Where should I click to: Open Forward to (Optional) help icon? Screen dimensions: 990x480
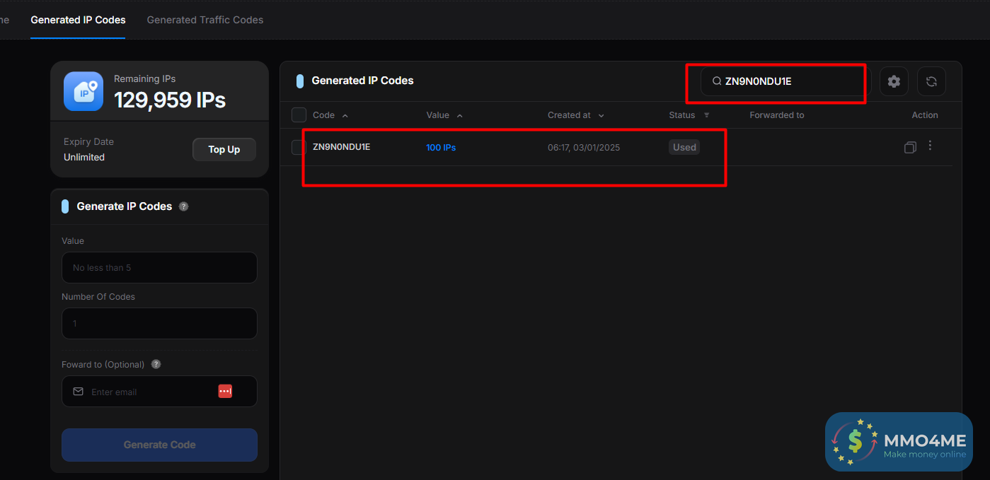click(x=156, y=364)
